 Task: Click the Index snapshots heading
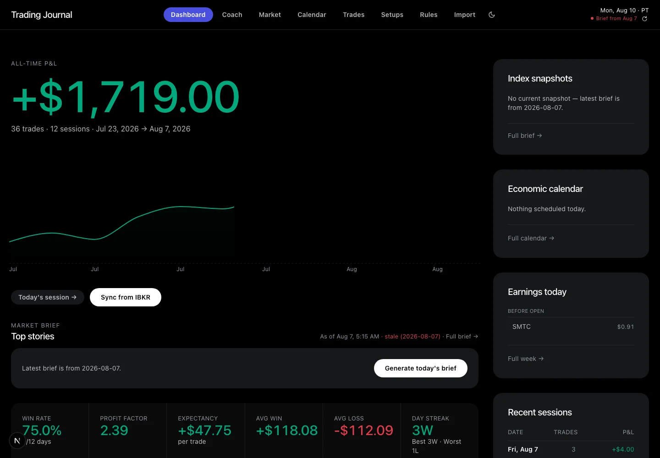[540, 78]
